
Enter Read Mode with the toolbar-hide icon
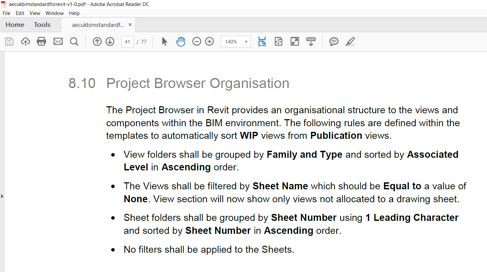tap(311, 42)
